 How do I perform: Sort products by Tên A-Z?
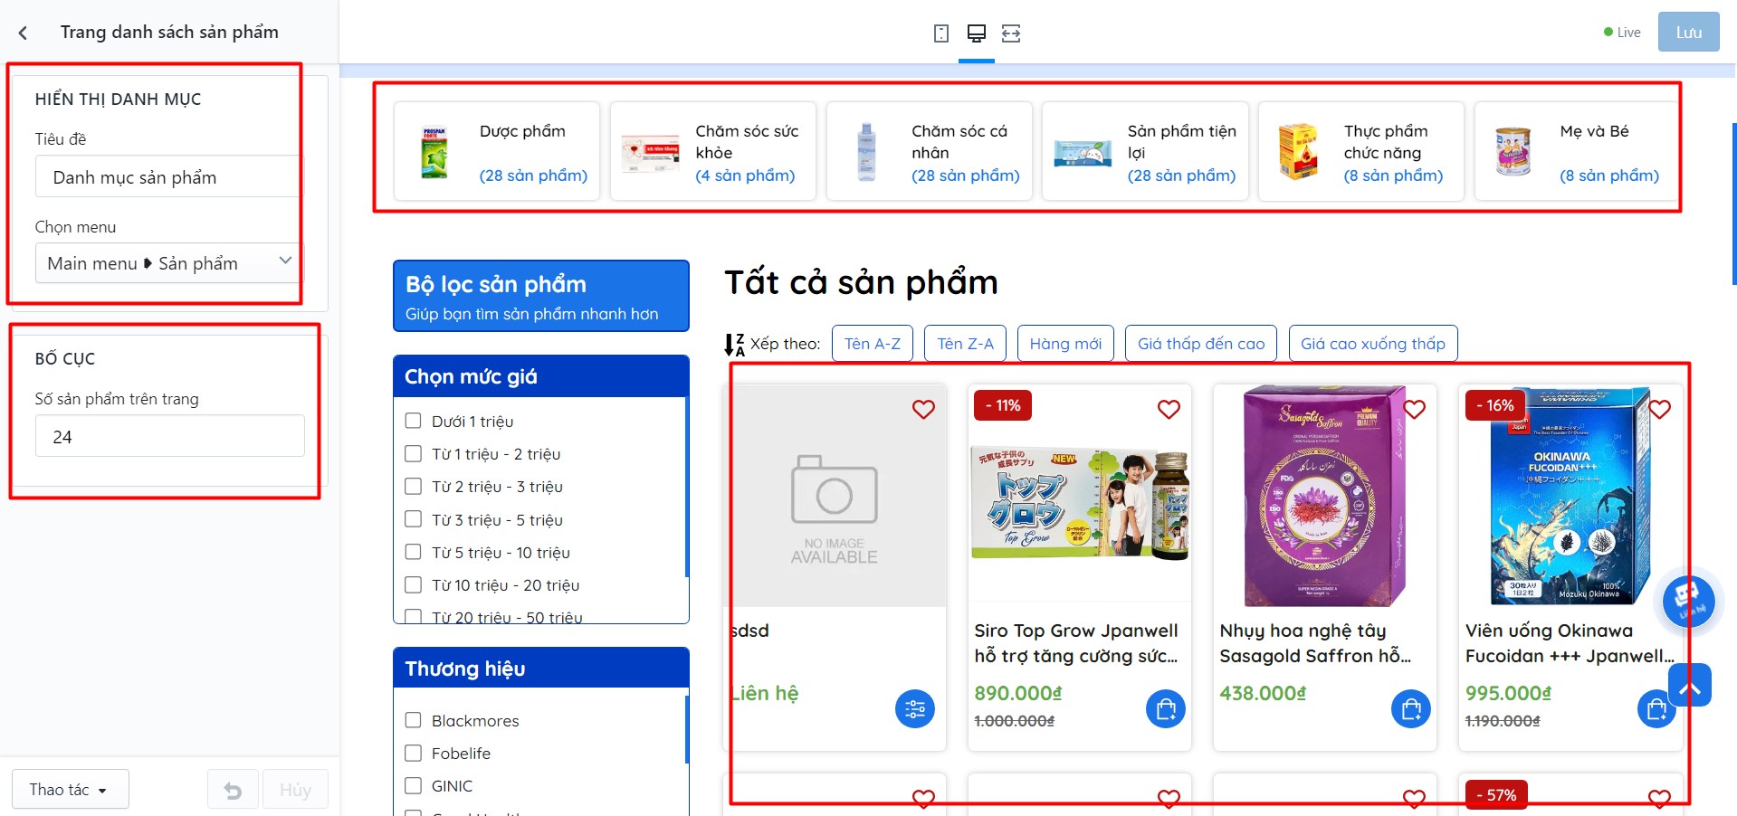tap(873, 344)
